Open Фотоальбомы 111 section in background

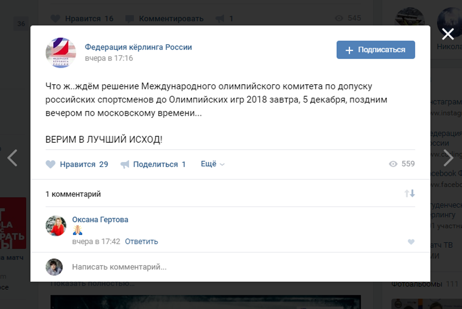pyautogui.click(x=424, y=284)
